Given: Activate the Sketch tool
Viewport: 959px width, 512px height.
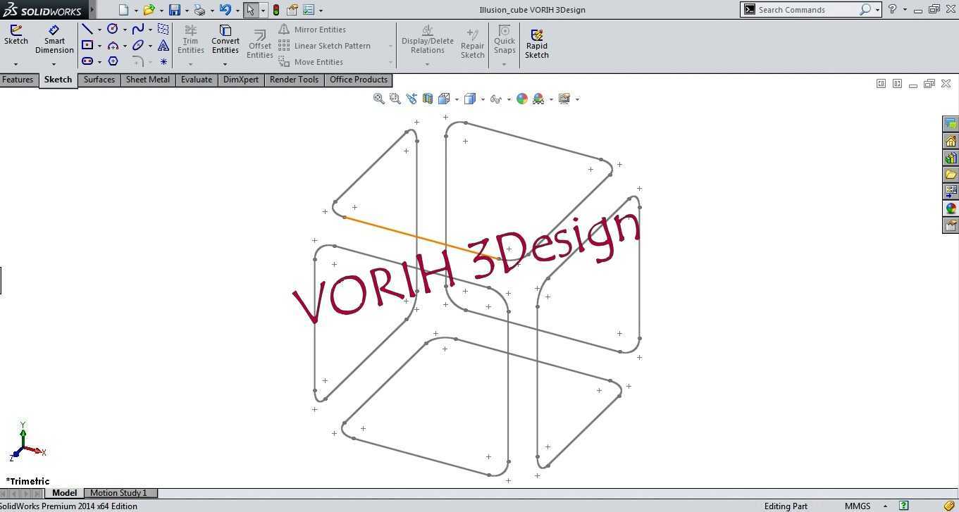Looking at the screenshot, I should point(16,35).
